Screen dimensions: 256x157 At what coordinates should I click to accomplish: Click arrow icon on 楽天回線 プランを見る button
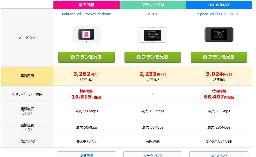point(72,57)
